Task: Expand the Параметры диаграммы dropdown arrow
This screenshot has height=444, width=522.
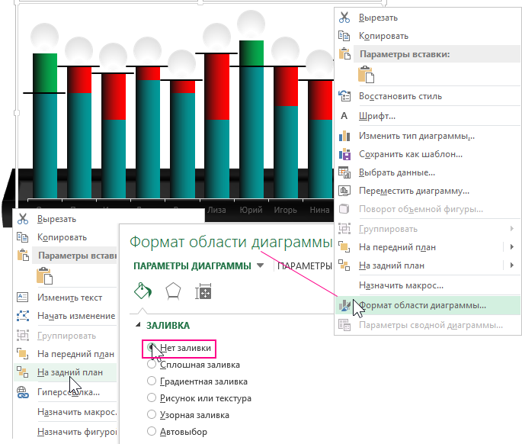Action: pyautogui.click(x=261, y=266)
